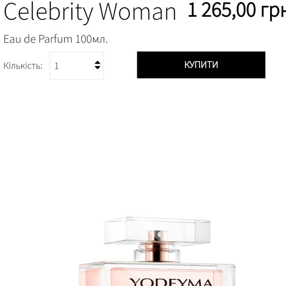Click the YODEYMA logo on the bottle
286x286 pixels.
[x=171, y=282]
